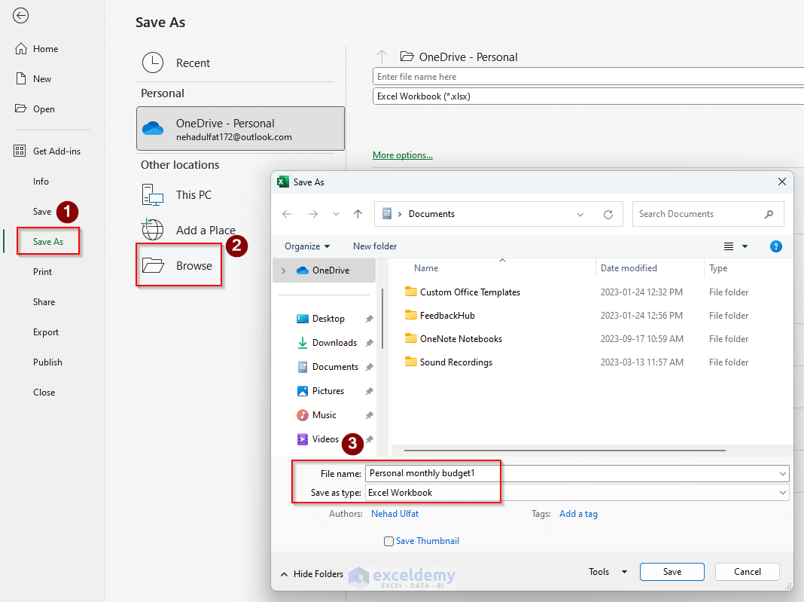Open the Print page
The height and width of the screenshot is (602, 804).
(x=43, y=271)
